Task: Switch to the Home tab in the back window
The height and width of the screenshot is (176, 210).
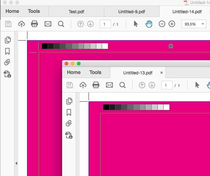Action: [12, 11]
